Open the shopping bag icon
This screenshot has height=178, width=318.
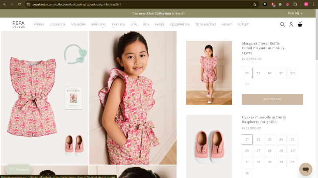click(300, 24)
